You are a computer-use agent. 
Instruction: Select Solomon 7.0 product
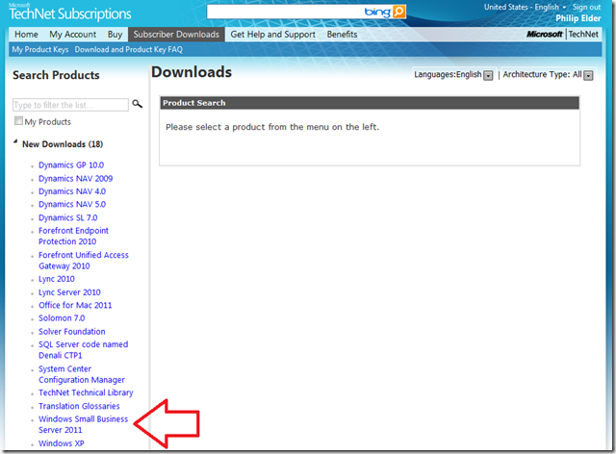point(62,318)
